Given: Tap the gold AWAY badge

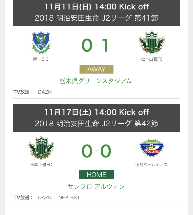Looking at the screenshot, I should click(x=97, y=69).
